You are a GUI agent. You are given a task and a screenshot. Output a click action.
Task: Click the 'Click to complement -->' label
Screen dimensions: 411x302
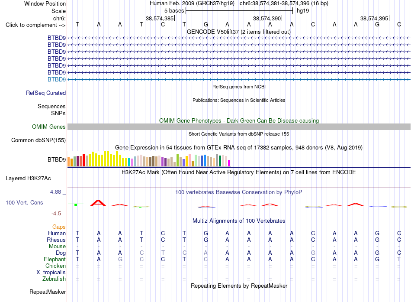(35, 25)
